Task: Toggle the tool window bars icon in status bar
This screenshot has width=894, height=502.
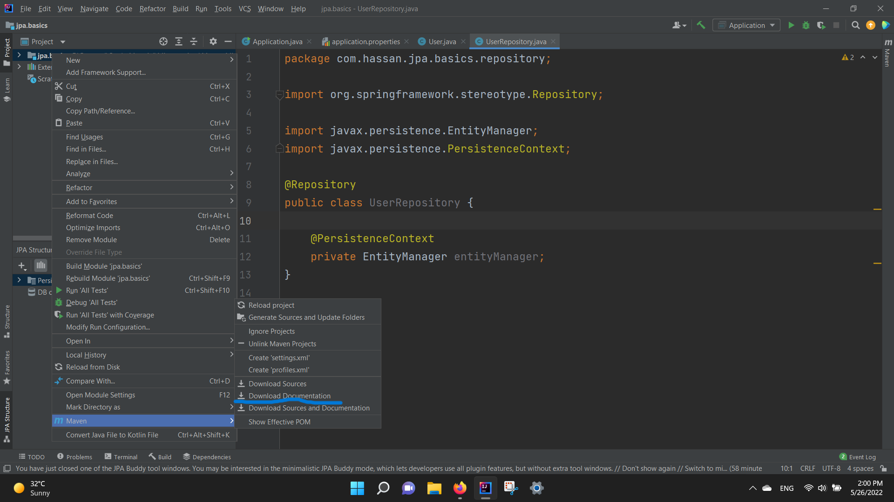Action: coord(7,469)
